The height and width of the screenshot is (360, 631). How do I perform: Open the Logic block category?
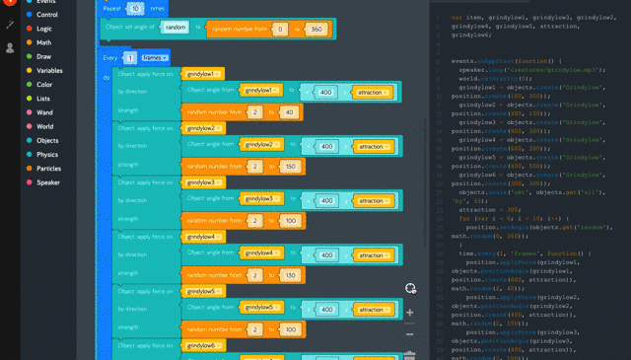point(39,29)
